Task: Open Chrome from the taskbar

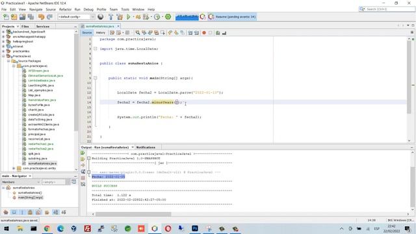Action: 47,228
